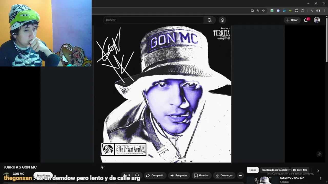Open the green checkmark extension icon
The height and width of the screenshot is (184, 328).
(x=272, y=11)
